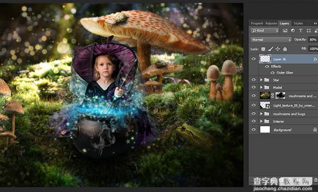Viewport: 318px width, 192px height.
Task: Lock position move-arrows icon
Action: pyautogui.click(x=278, y=49)
